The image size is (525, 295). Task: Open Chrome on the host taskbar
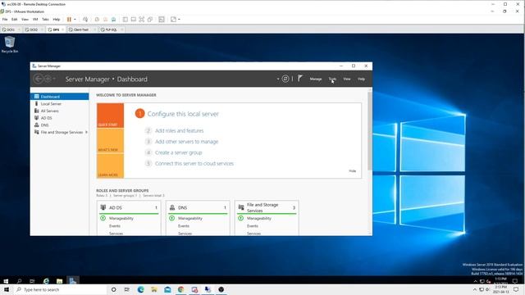click(x=180, y=289)
